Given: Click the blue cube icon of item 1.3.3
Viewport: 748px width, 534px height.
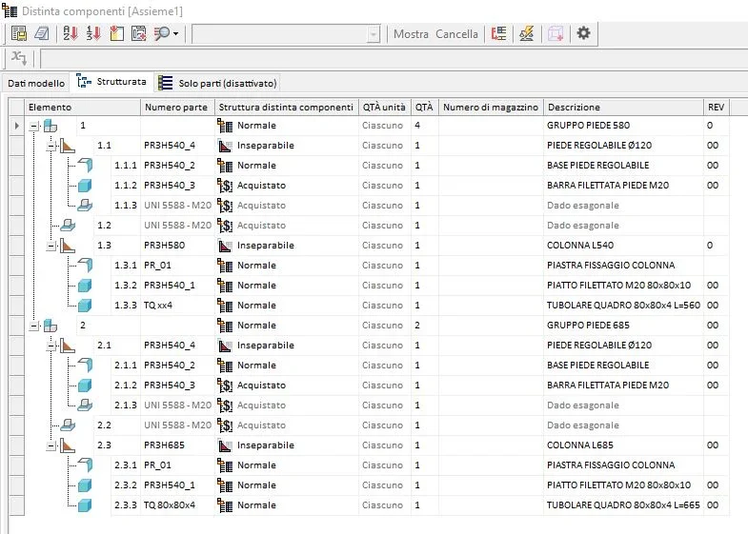Looking at the screenshot, I should click(x=85, y=306).
